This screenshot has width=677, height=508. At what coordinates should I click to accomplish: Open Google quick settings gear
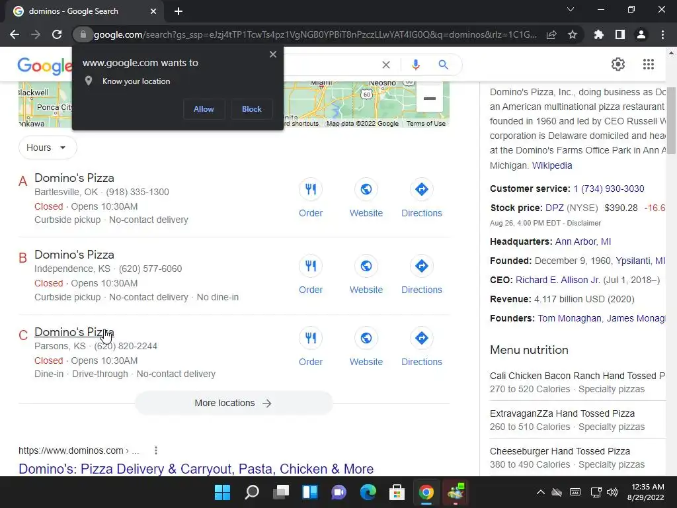[x=618, y=64]
